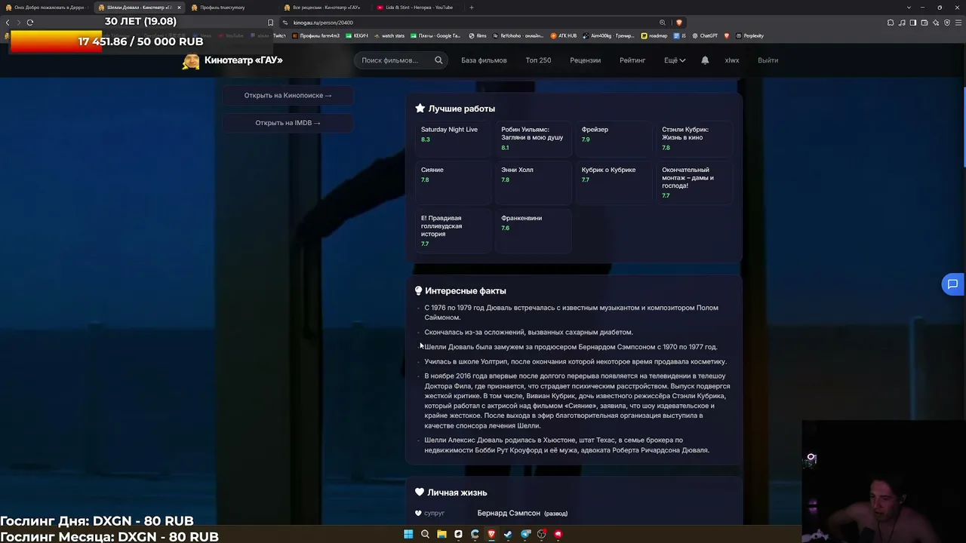Click the Кинотеатр «ГАУ» site logo

point(232,60)
